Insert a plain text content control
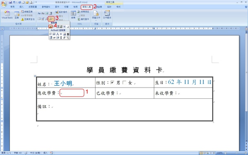Viewport: 248px width, 155px height. click(x=43, y=13)
